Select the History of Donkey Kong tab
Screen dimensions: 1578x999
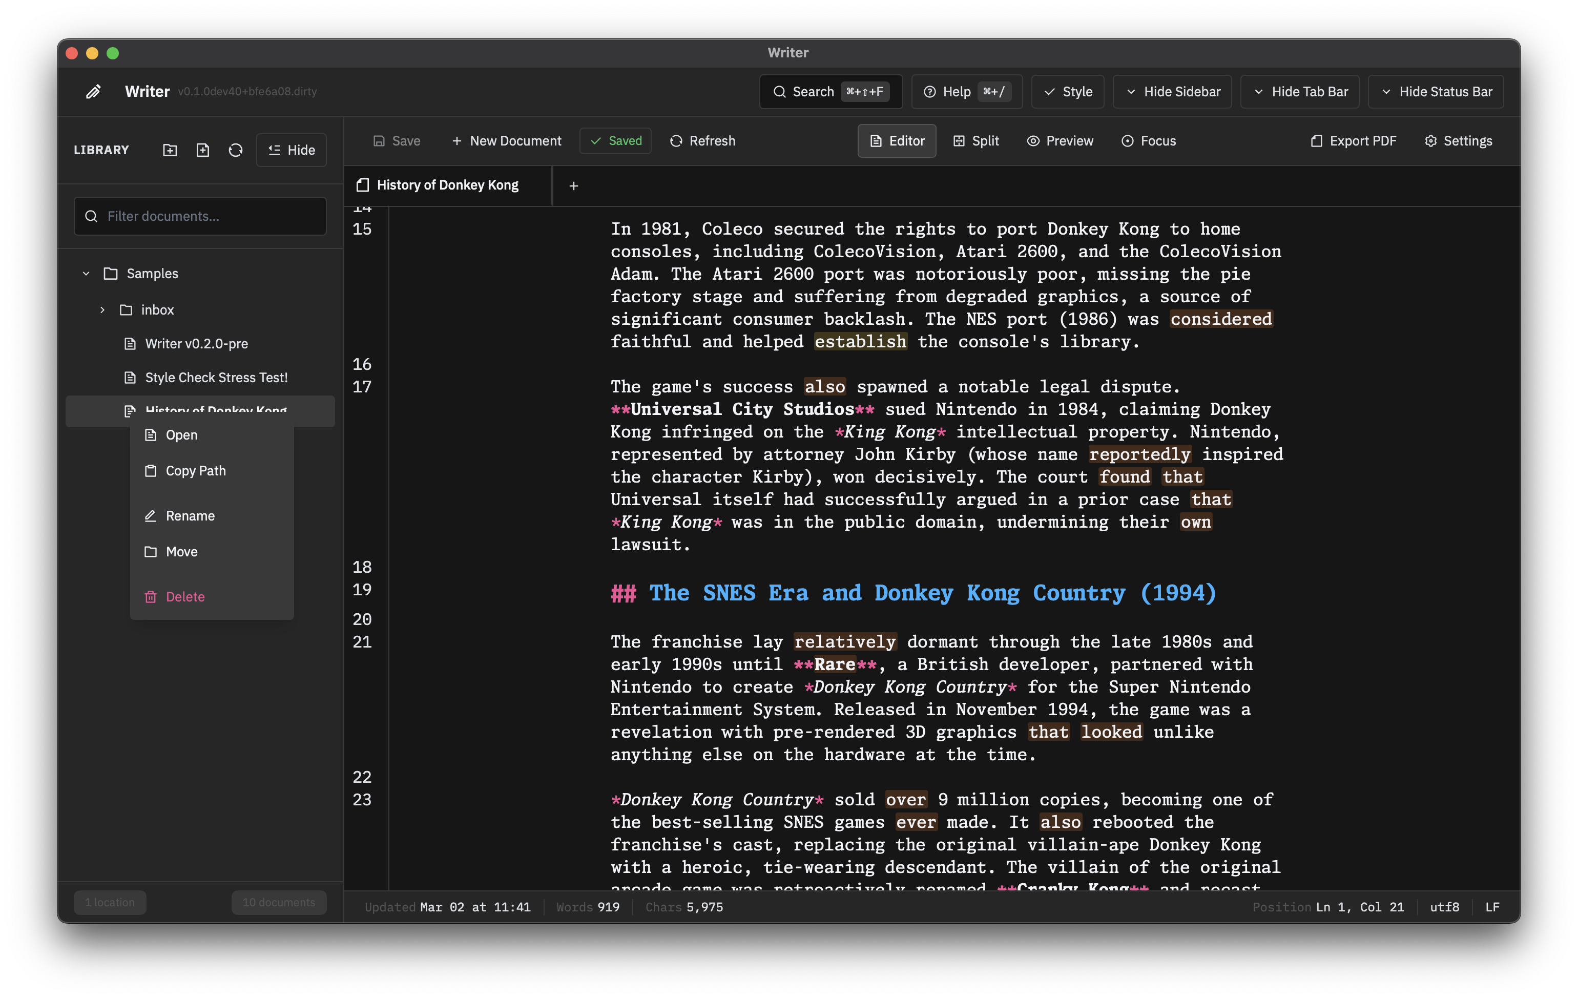coord(447,185)
